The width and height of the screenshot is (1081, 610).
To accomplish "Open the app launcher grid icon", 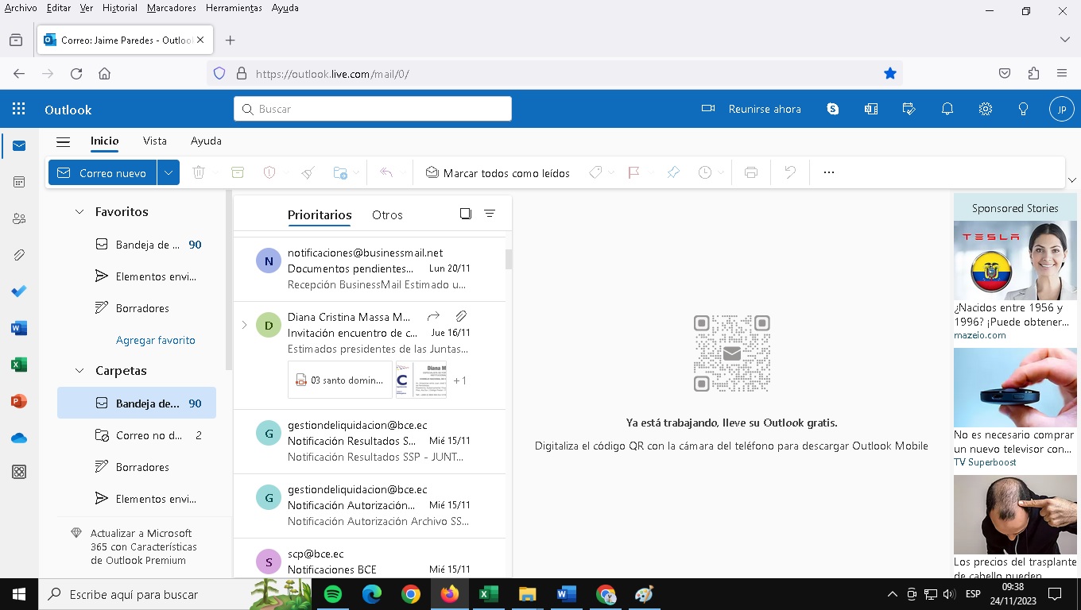I will 19,110.
